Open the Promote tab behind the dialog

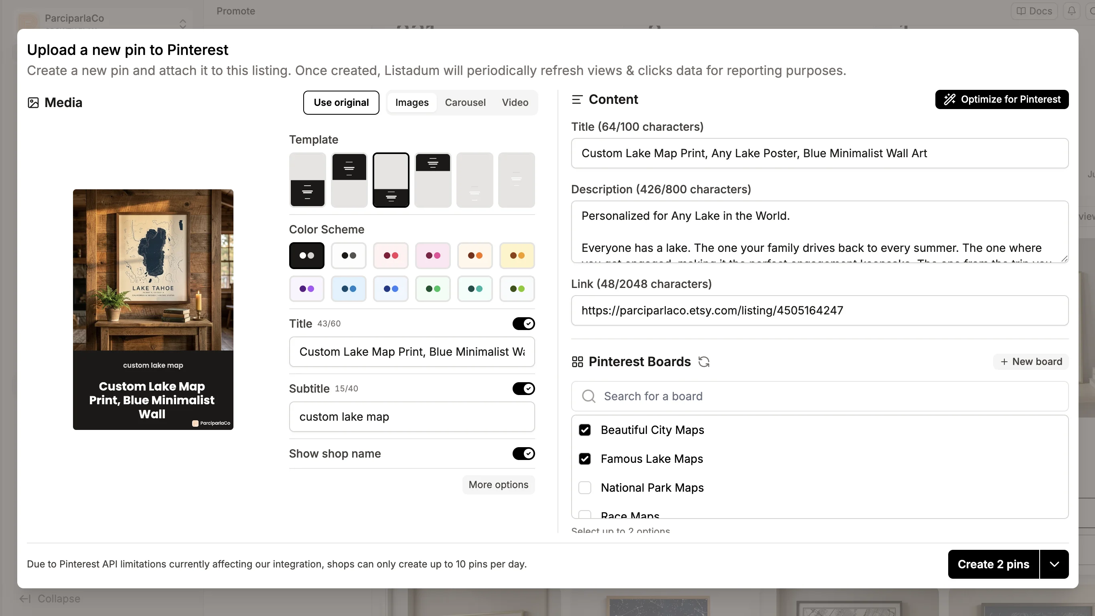click(235, 11)
